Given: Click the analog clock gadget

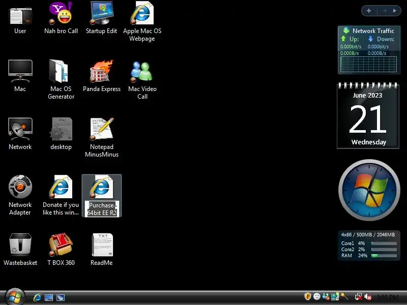Looking at the screenshot, I should (369, 190).
